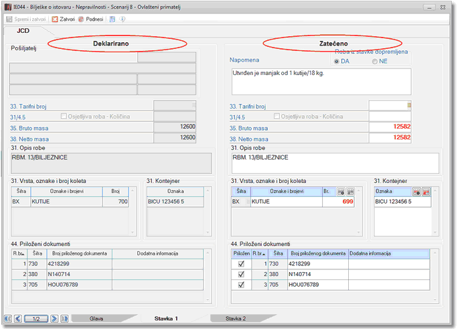Click the 1/2 page indicator button
458x331 pixels.
click(36, 319)
